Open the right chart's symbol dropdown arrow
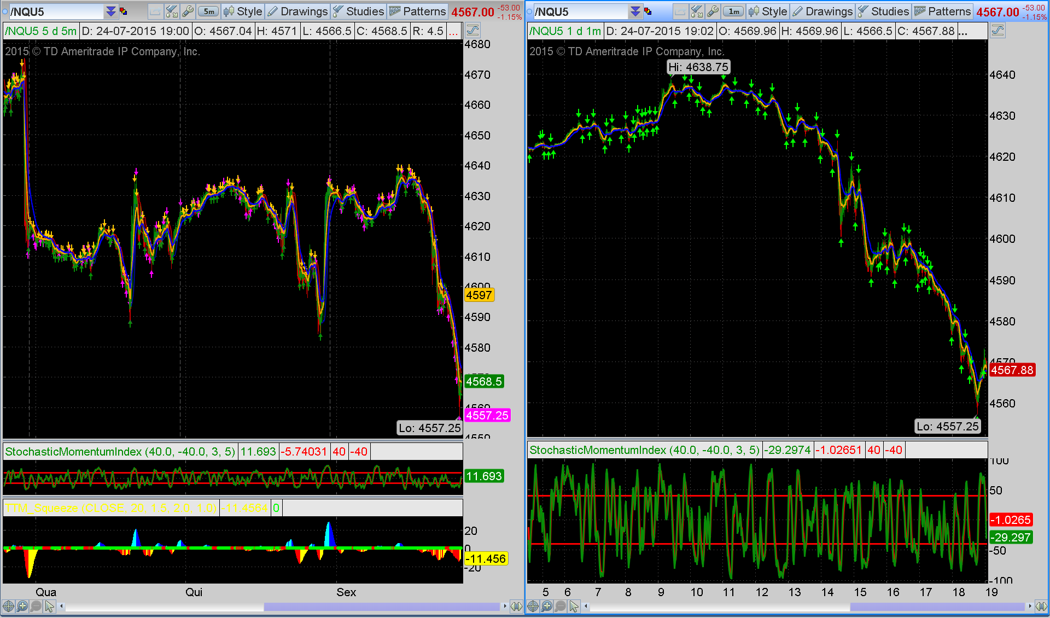This screenshot has width=1050, height=618. tap(635, 11)
